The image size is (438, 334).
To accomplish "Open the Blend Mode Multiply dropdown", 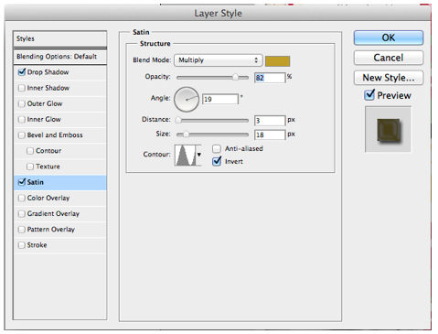I will point(219,60).
